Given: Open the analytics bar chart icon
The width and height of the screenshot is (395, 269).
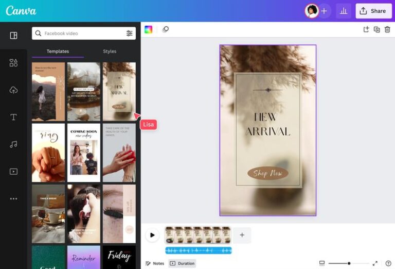Looking at the screenshot, I should [344, 11].
